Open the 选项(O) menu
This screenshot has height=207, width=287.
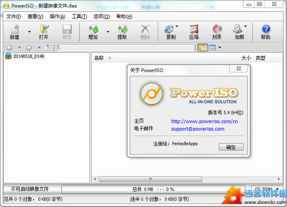[x=101, y=16]
